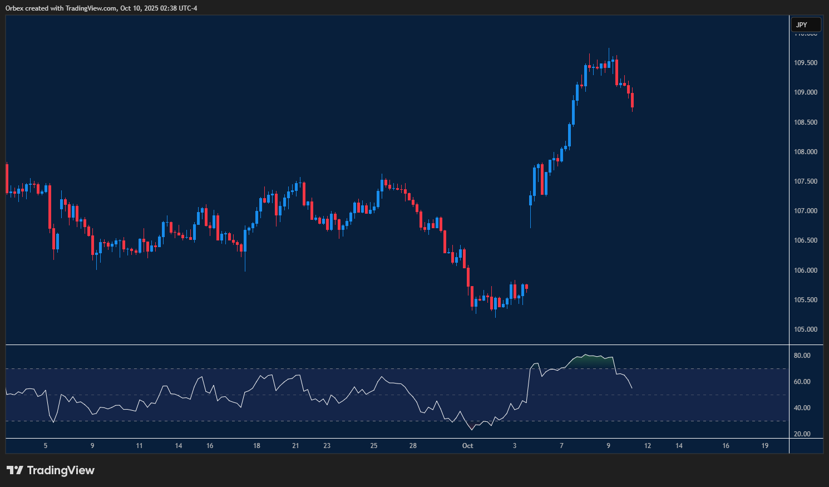Select the Oct marker on time axis
Viewport: 829px width, 487px height.
coord(467,446)
